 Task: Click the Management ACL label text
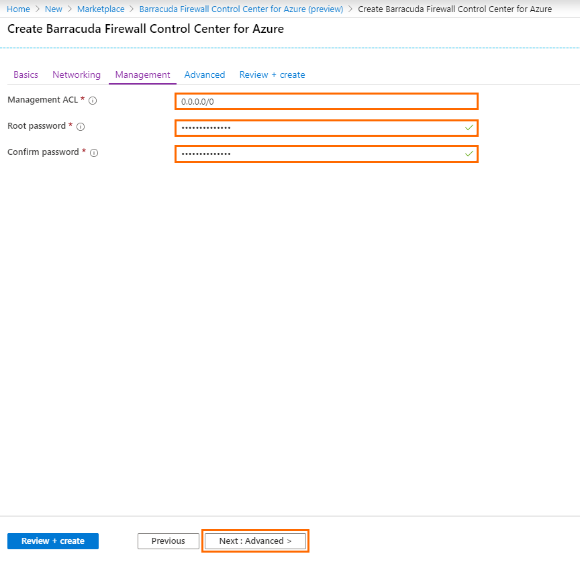pos(43,100)
